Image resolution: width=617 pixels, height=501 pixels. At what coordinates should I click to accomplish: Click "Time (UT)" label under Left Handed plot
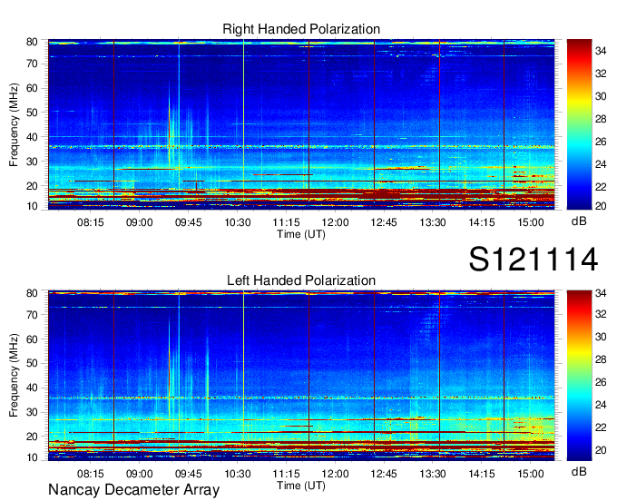point(301,486)
